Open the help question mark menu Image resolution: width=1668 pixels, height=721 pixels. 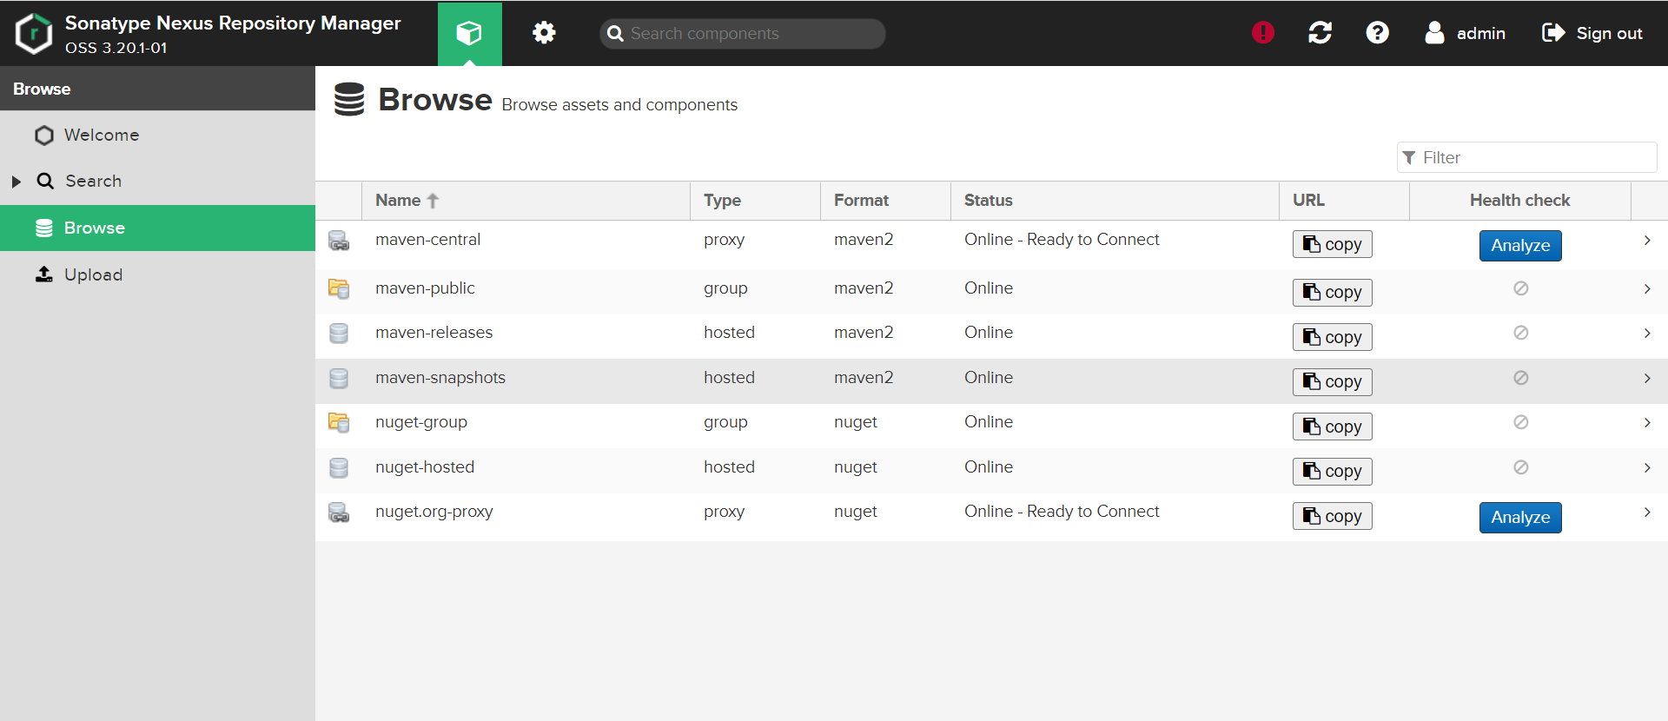[1377, 33]
